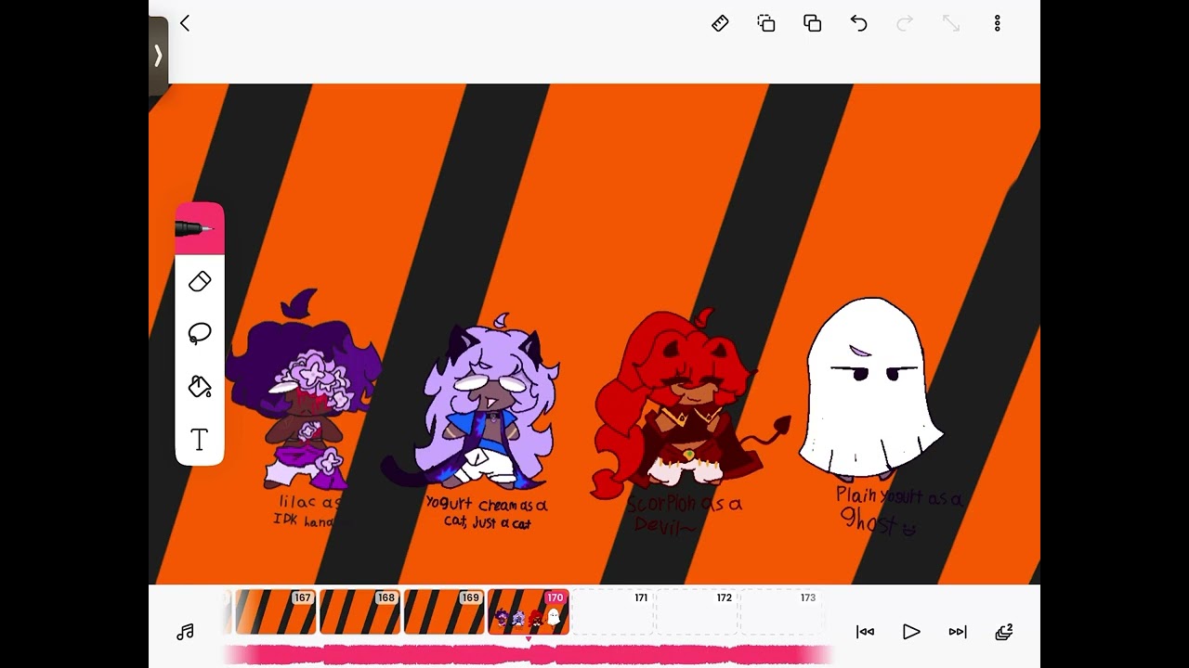Tap the 'Scorpion as a Devil' caption

pyautogui.click(x=684, y=513)
